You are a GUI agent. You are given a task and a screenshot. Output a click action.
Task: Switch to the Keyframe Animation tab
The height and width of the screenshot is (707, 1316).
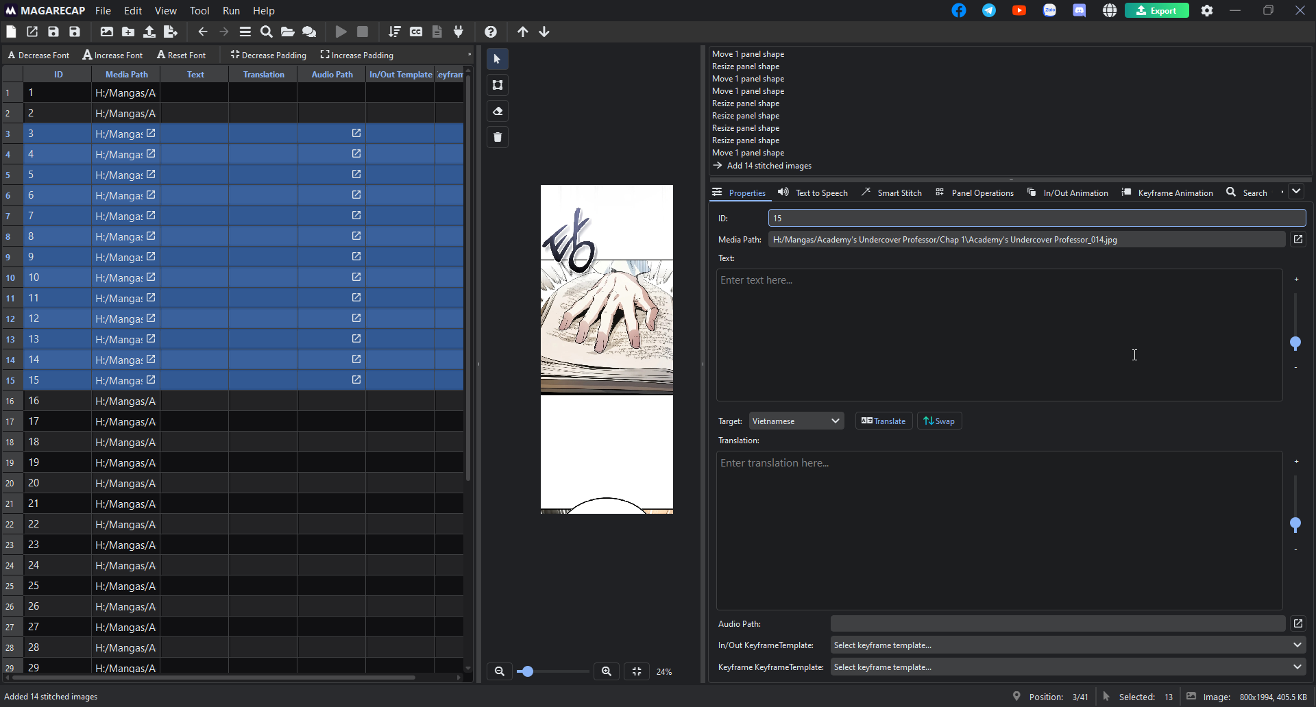pos(1167,193)
